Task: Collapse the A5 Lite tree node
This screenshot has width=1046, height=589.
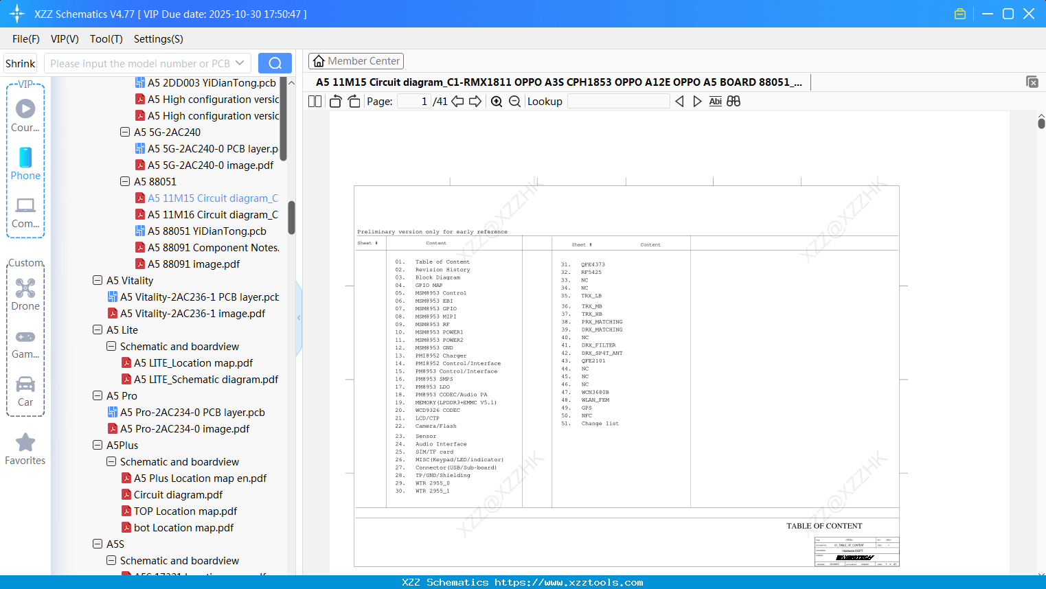Action: point(98,330)
